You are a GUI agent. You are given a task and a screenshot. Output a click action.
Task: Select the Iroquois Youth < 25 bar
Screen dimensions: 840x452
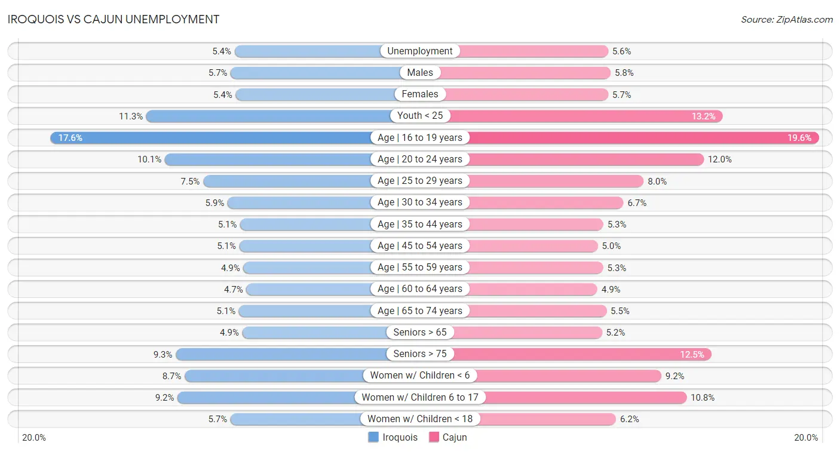click(x=283, y=116)
